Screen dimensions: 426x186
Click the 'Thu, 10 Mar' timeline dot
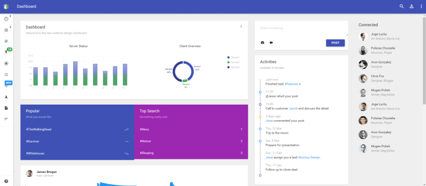click(260, 129)
